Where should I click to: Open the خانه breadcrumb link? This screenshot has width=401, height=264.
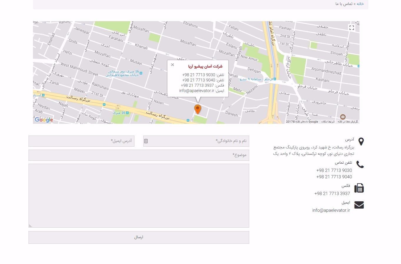coord(360,4)
